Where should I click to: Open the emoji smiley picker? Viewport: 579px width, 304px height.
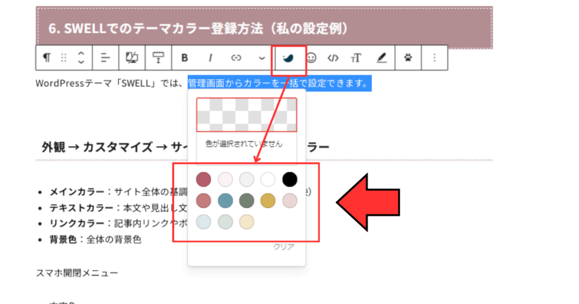pos(312,58)
